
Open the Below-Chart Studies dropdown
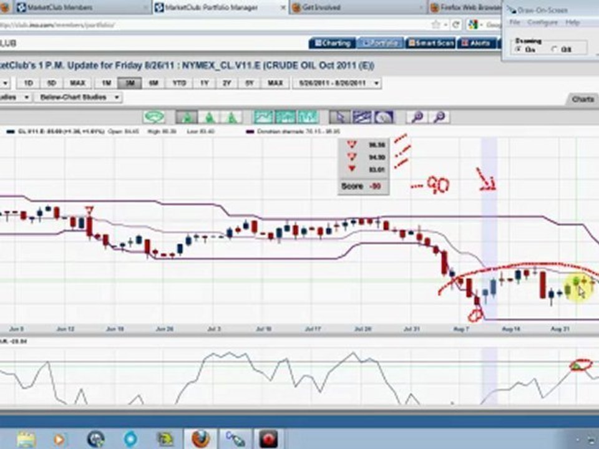point(79,97)
